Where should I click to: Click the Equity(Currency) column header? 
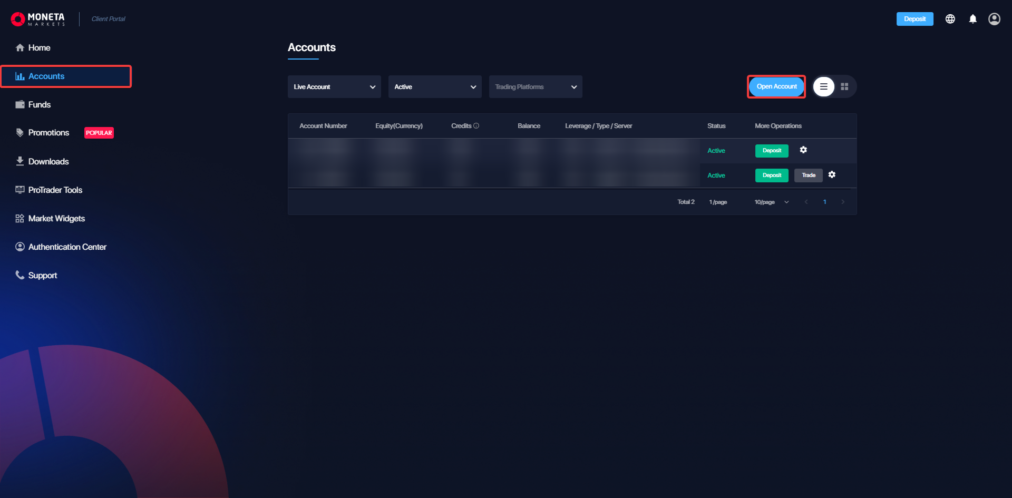pos(399,126)
